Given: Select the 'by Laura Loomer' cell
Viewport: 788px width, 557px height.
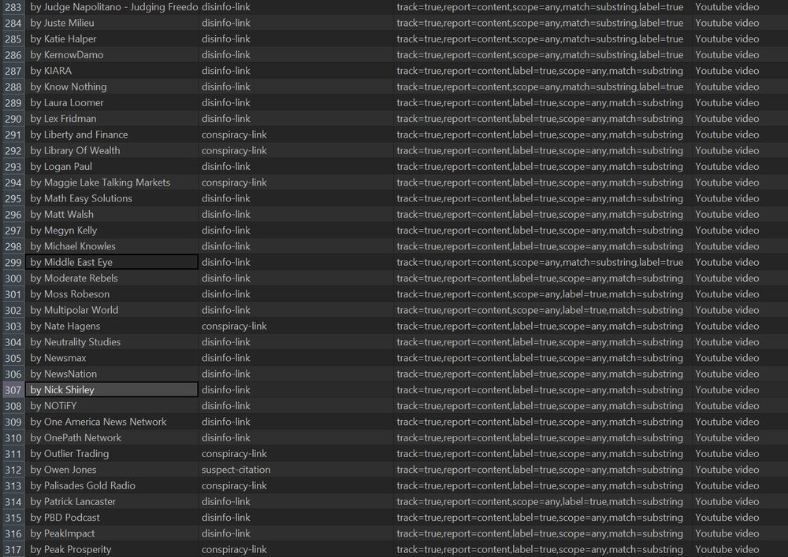Looking at the screenshot, I should pyautogui.click(x=112, y=102).
